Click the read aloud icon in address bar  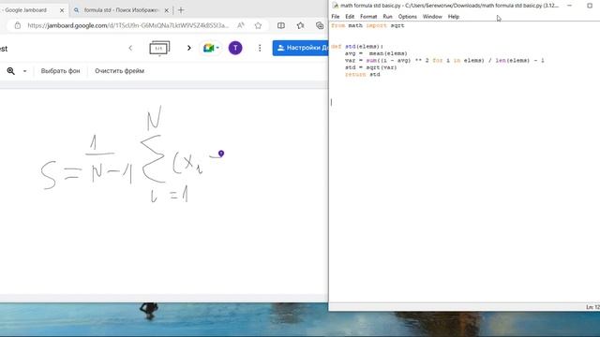[241, 25]
